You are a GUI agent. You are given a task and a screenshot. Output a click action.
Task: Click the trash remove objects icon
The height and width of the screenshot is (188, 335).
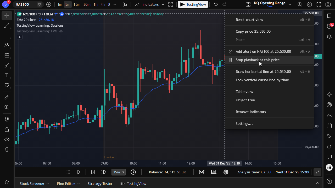(7, 149)
